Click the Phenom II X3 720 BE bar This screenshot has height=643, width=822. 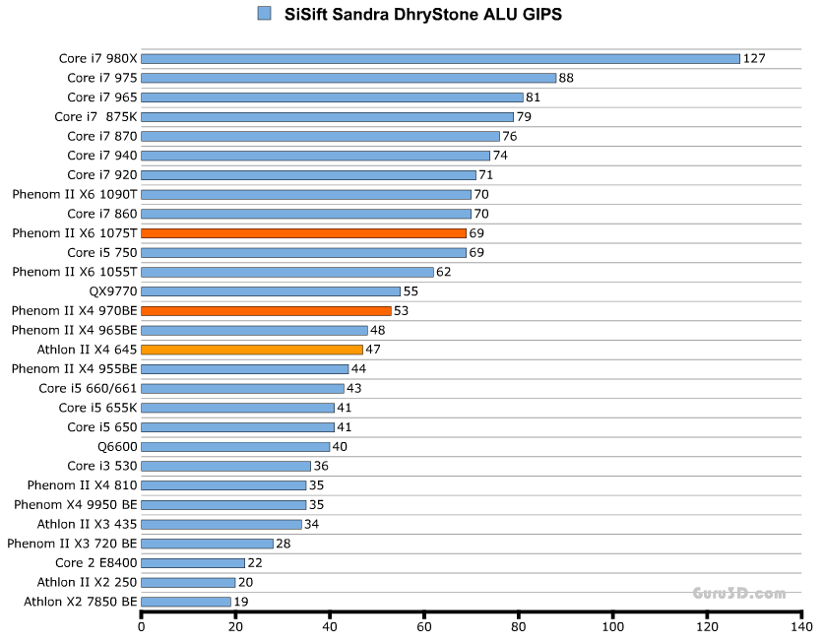[208, 544]
